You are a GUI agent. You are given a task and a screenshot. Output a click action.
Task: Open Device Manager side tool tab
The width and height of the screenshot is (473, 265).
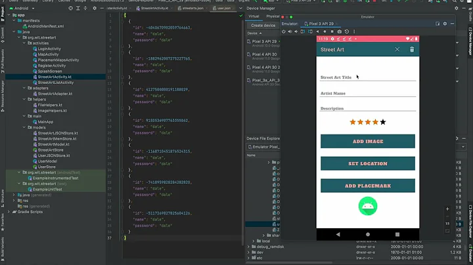point(470,41)
